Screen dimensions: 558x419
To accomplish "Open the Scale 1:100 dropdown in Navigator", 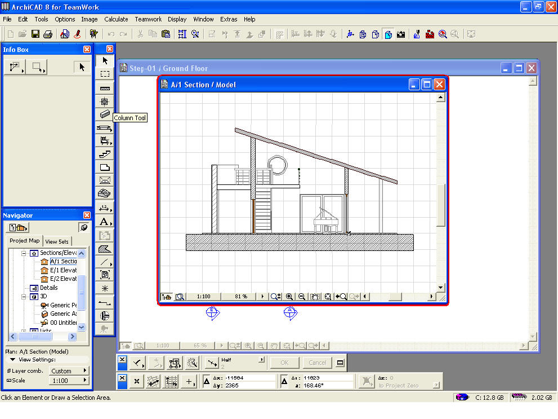I will pyautogui.click(x=69, y=381).
